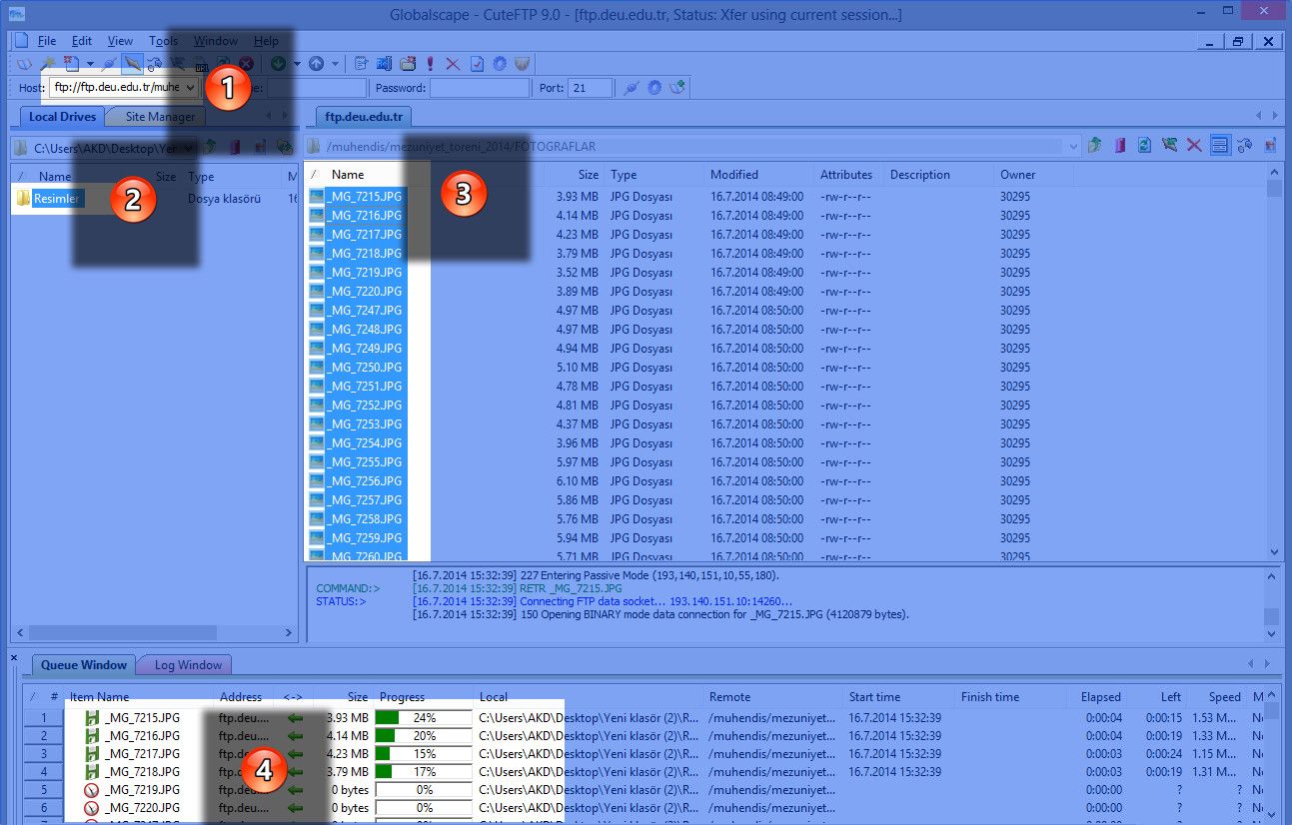
Task: Select remote file _MG_7247.JPG
Action: click(x=366, y=311)
